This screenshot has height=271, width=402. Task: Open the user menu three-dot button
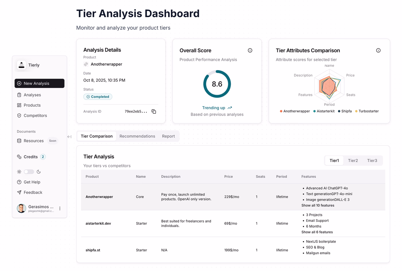[x=60, y=208]
